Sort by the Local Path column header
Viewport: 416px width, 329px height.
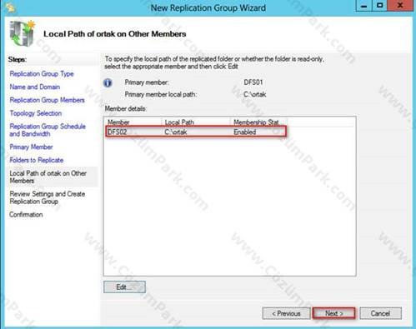196,122
